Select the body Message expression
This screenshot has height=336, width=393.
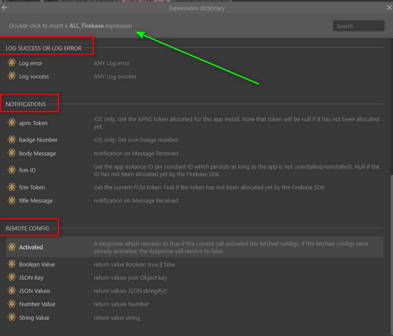click(37, 154)
